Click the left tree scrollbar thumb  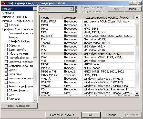point(35,34)
